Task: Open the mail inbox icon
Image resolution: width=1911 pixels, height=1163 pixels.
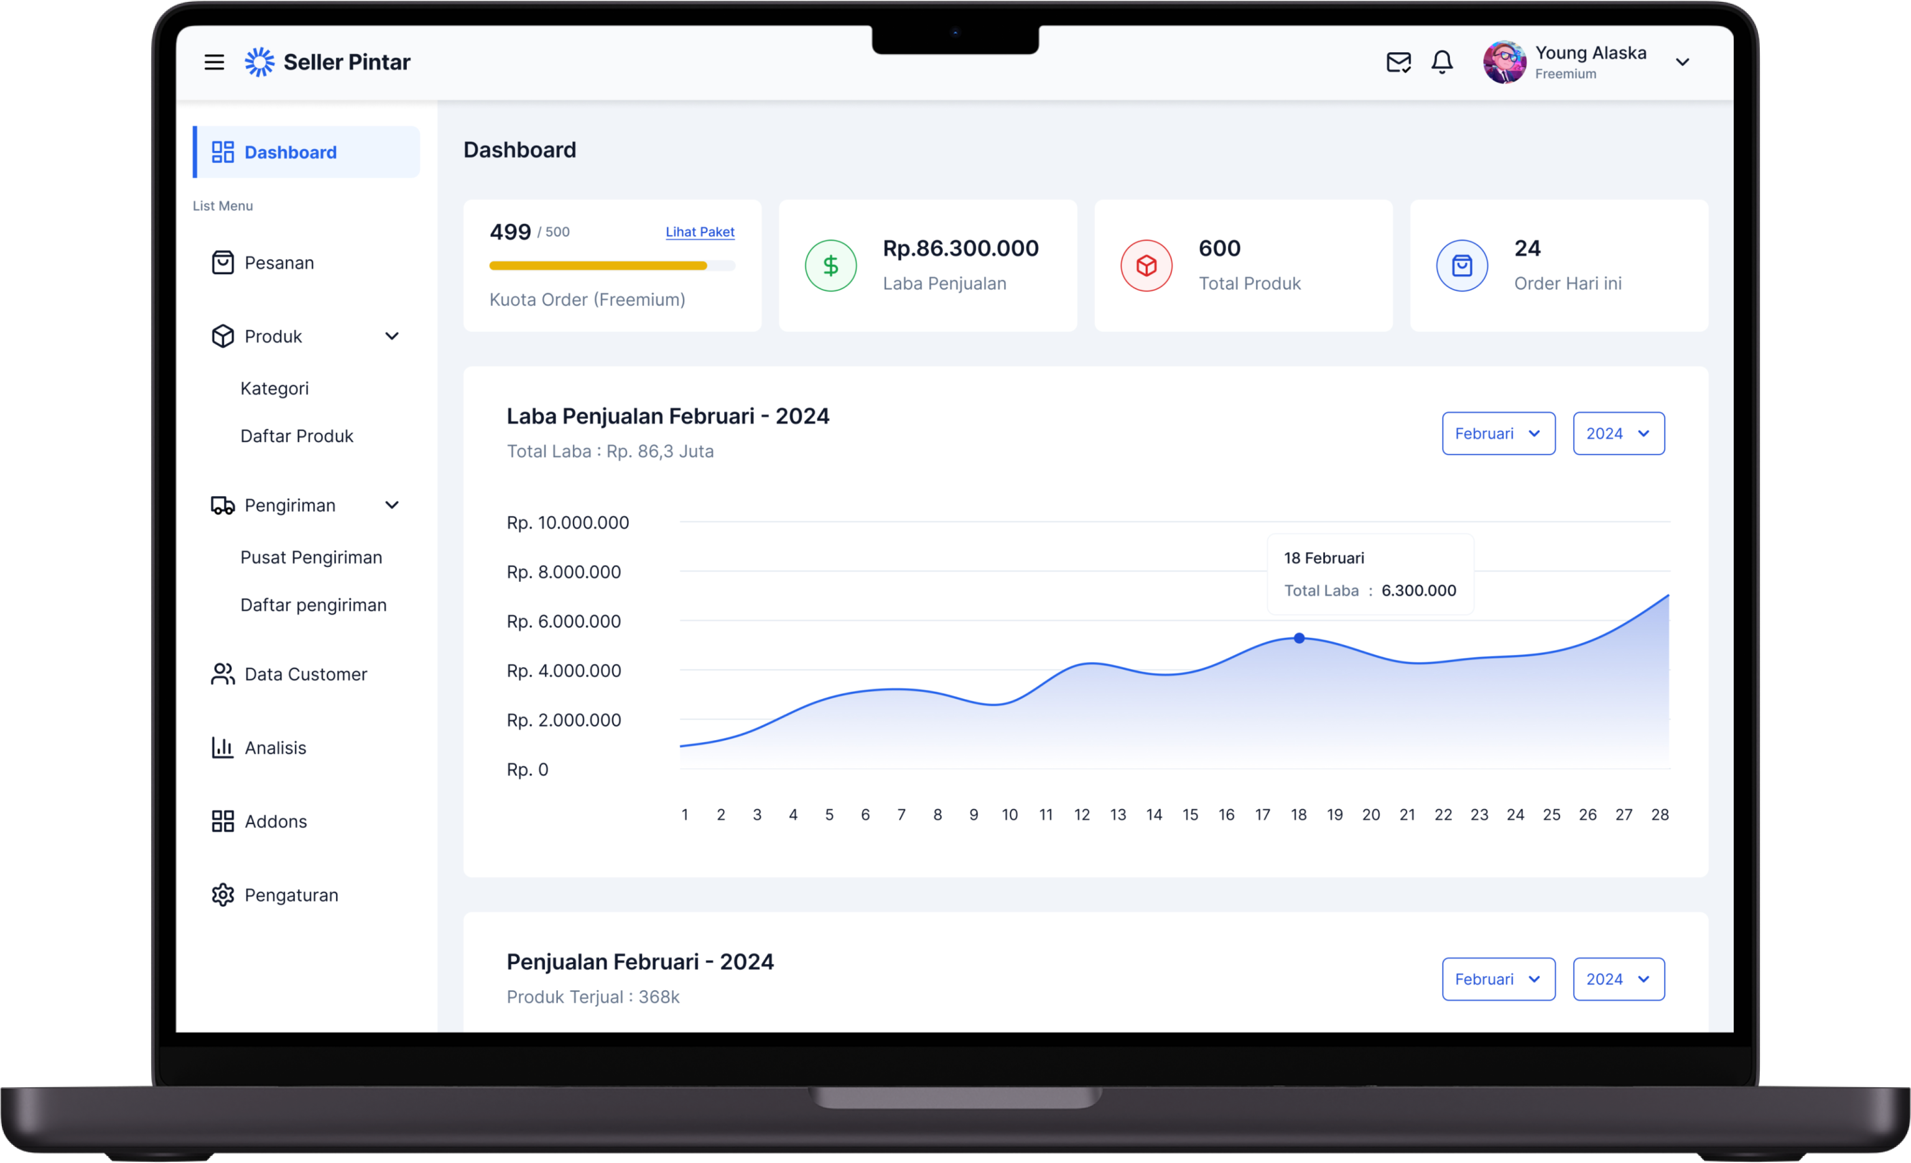Action: (1398, 62)
